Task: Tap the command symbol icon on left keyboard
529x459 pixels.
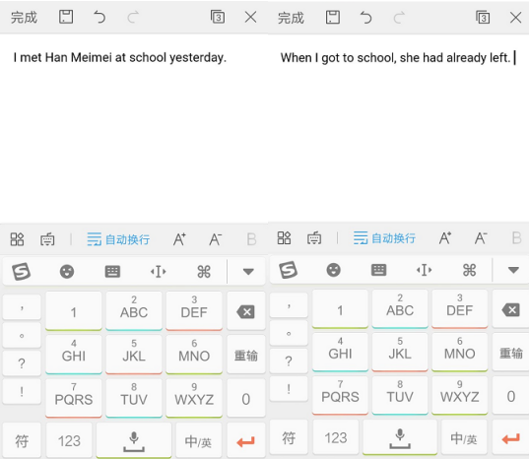Action: 204,272
